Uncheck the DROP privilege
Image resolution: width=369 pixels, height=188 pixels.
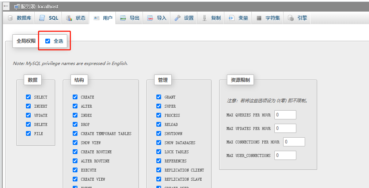click(75, 124)
